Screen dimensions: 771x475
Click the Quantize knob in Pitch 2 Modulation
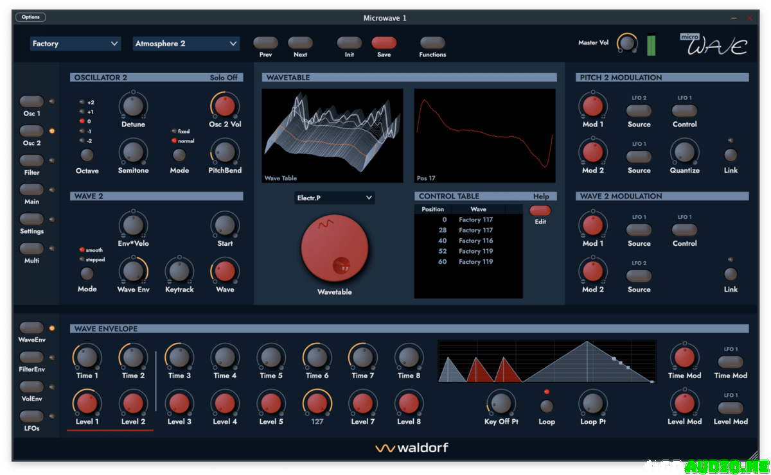[684, 151]
